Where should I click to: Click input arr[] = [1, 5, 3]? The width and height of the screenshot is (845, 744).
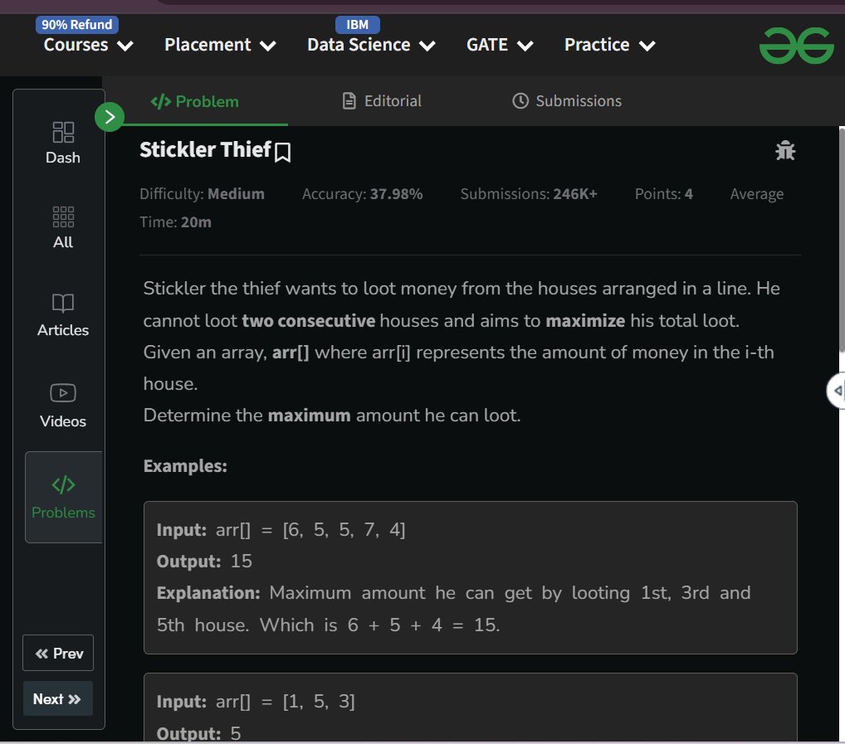256,702
